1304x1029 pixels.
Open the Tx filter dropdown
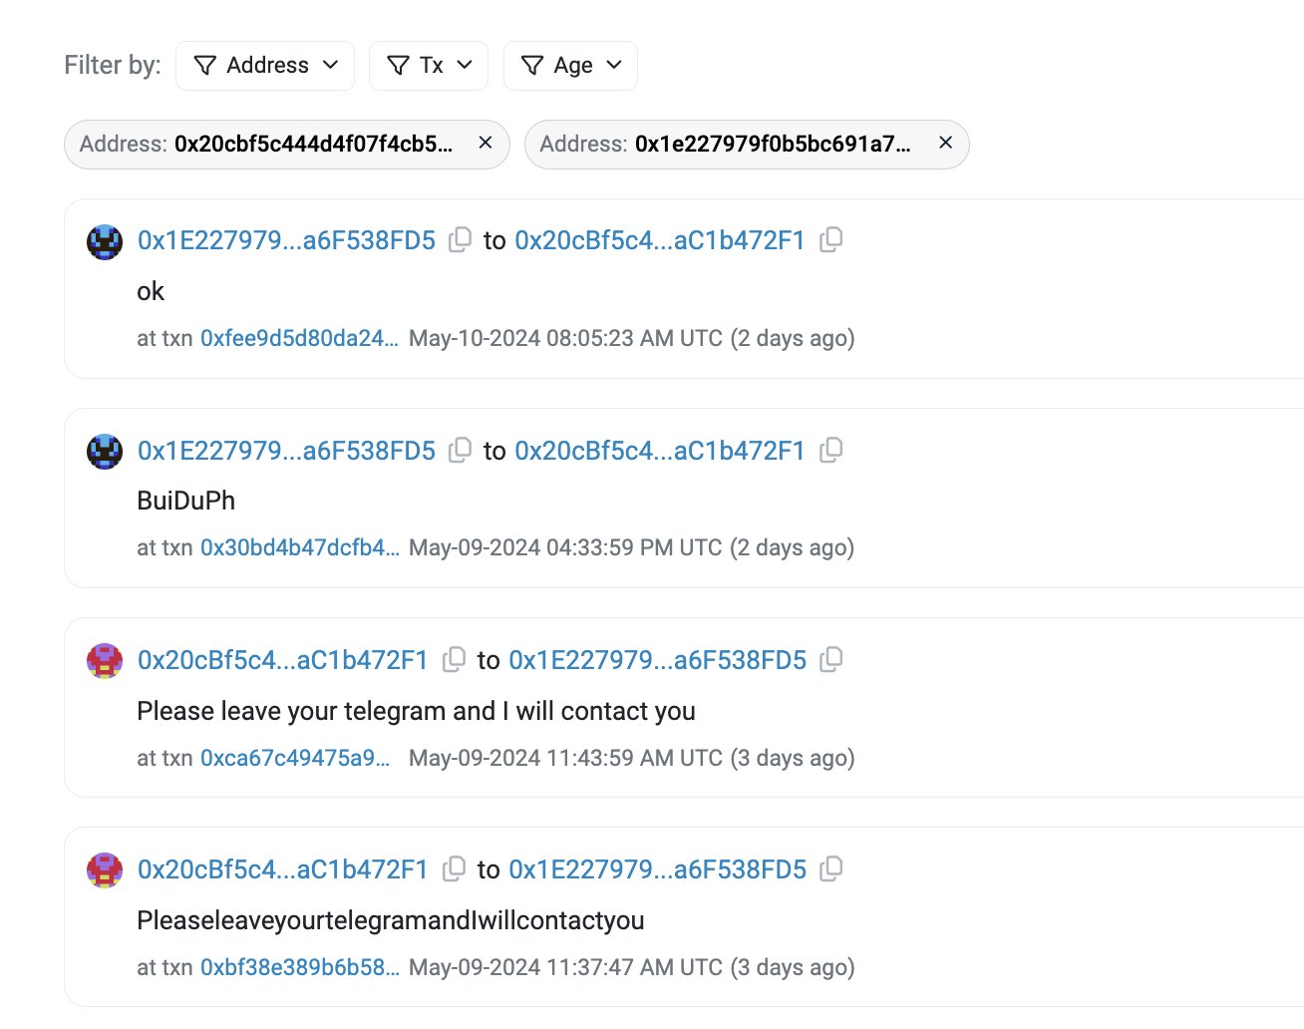[429, 66]
